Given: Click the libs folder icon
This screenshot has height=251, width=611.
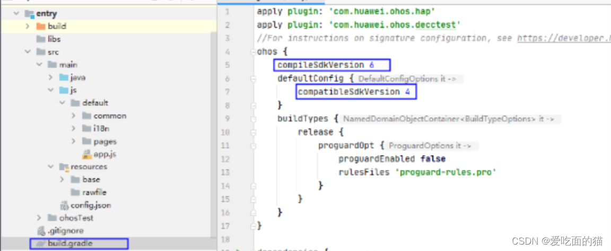Looking at the screenshot, I should pos(40,39).
